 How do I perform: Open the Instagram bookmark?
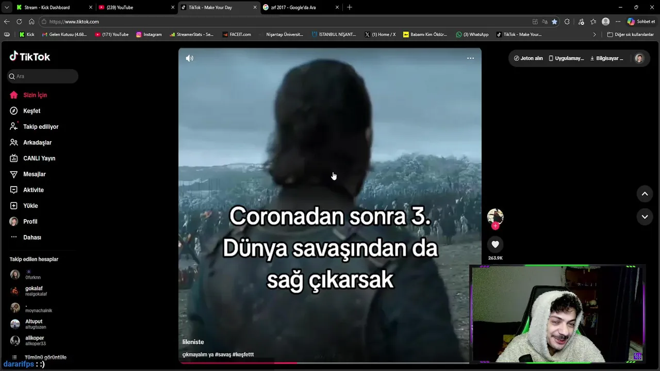click(x=148, y=35)
